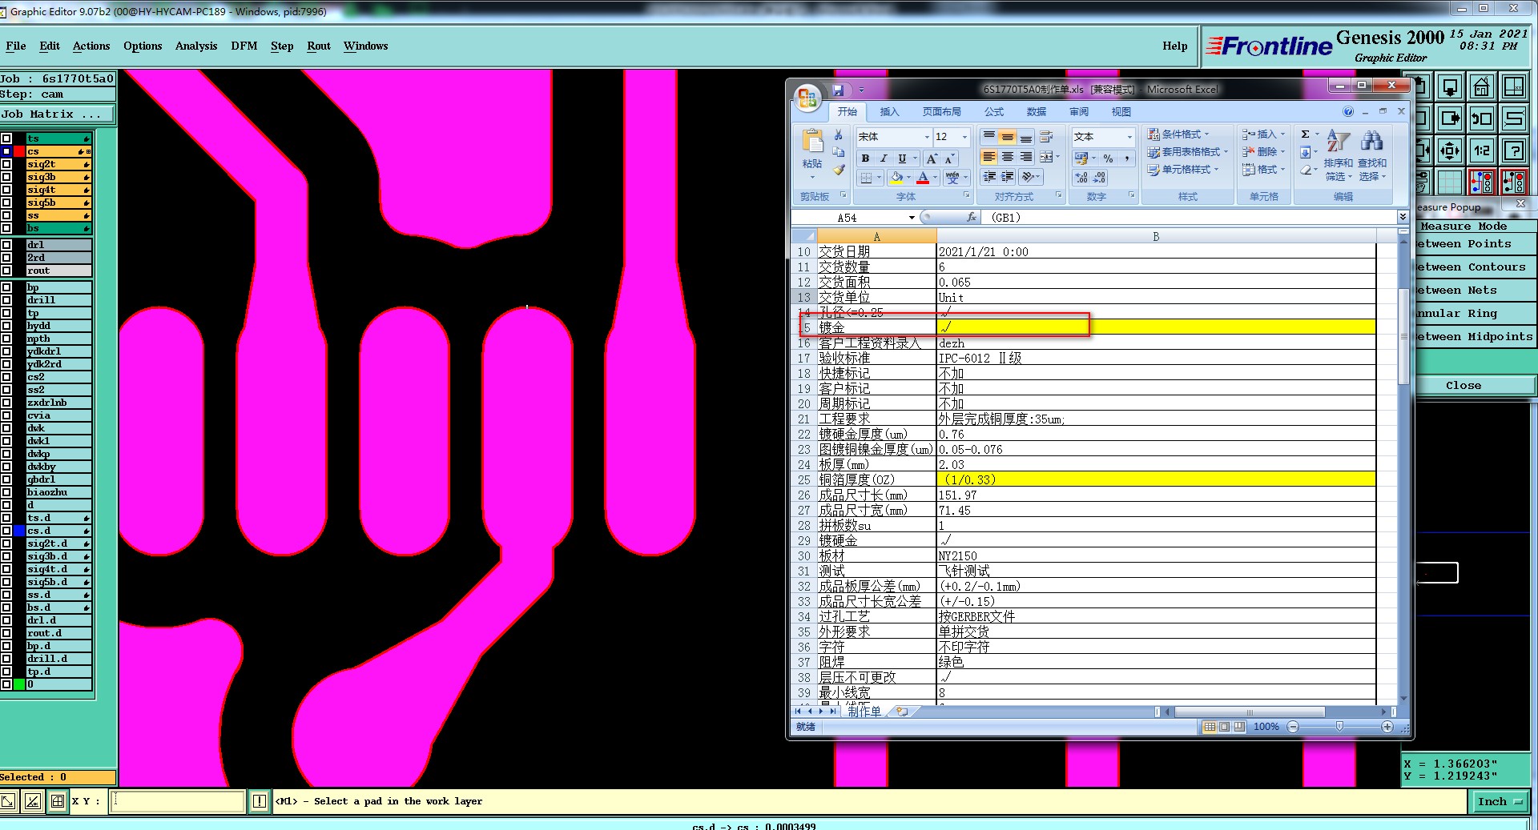Toggle the drl layer checkbox
The width and height of the screenshot is (1538, 830).
click(6, 245)
